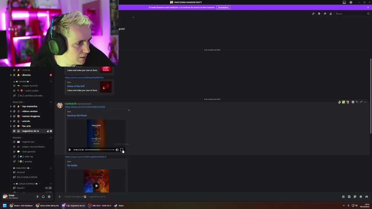Play the Sombras del Miedo audio
Image resolution: width=372 pixels, height=209 pixels.
click(x=70, y=150)
